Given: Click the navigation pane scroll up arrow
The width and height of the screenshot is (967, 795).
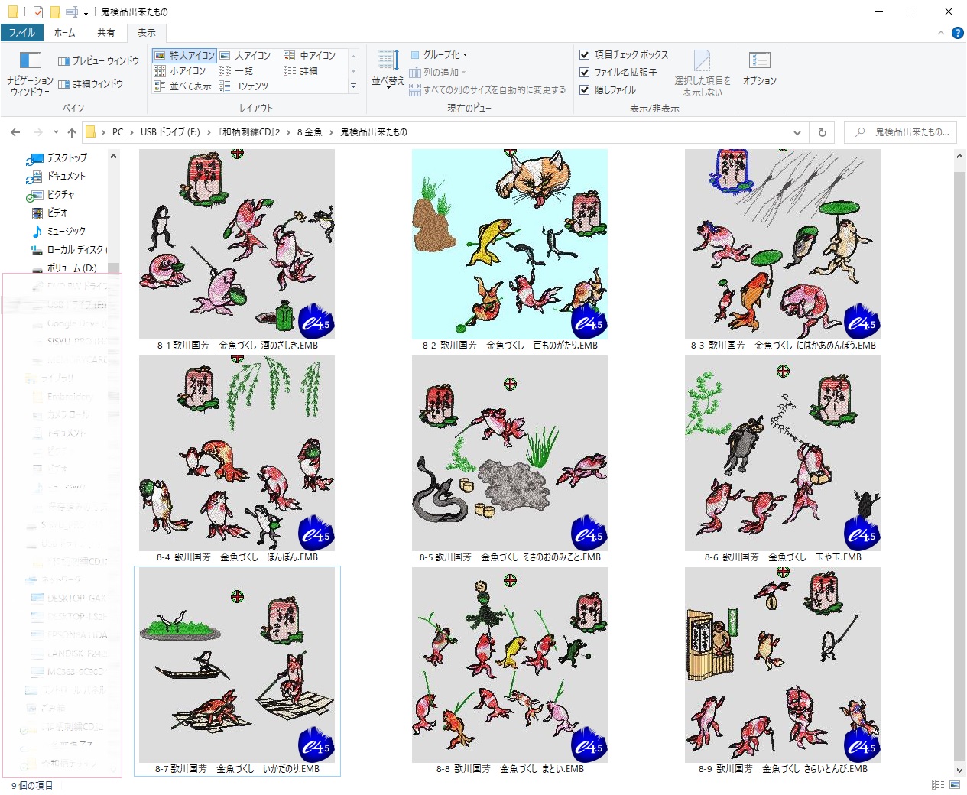Looking at the screenshot, I should coord(114,157).
